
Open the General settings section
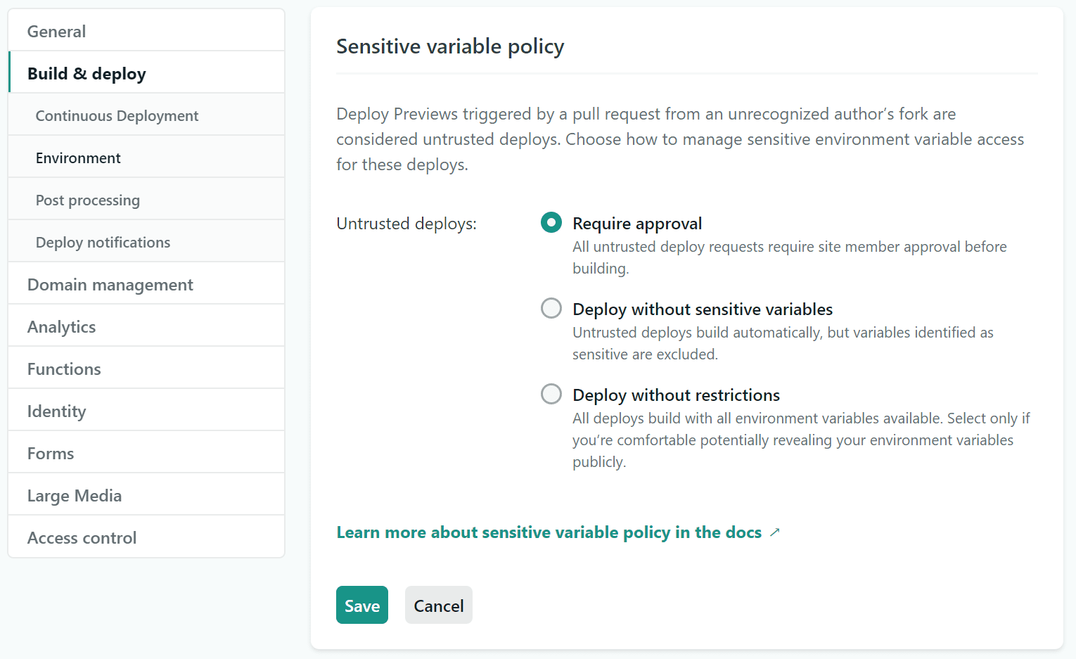56,32
